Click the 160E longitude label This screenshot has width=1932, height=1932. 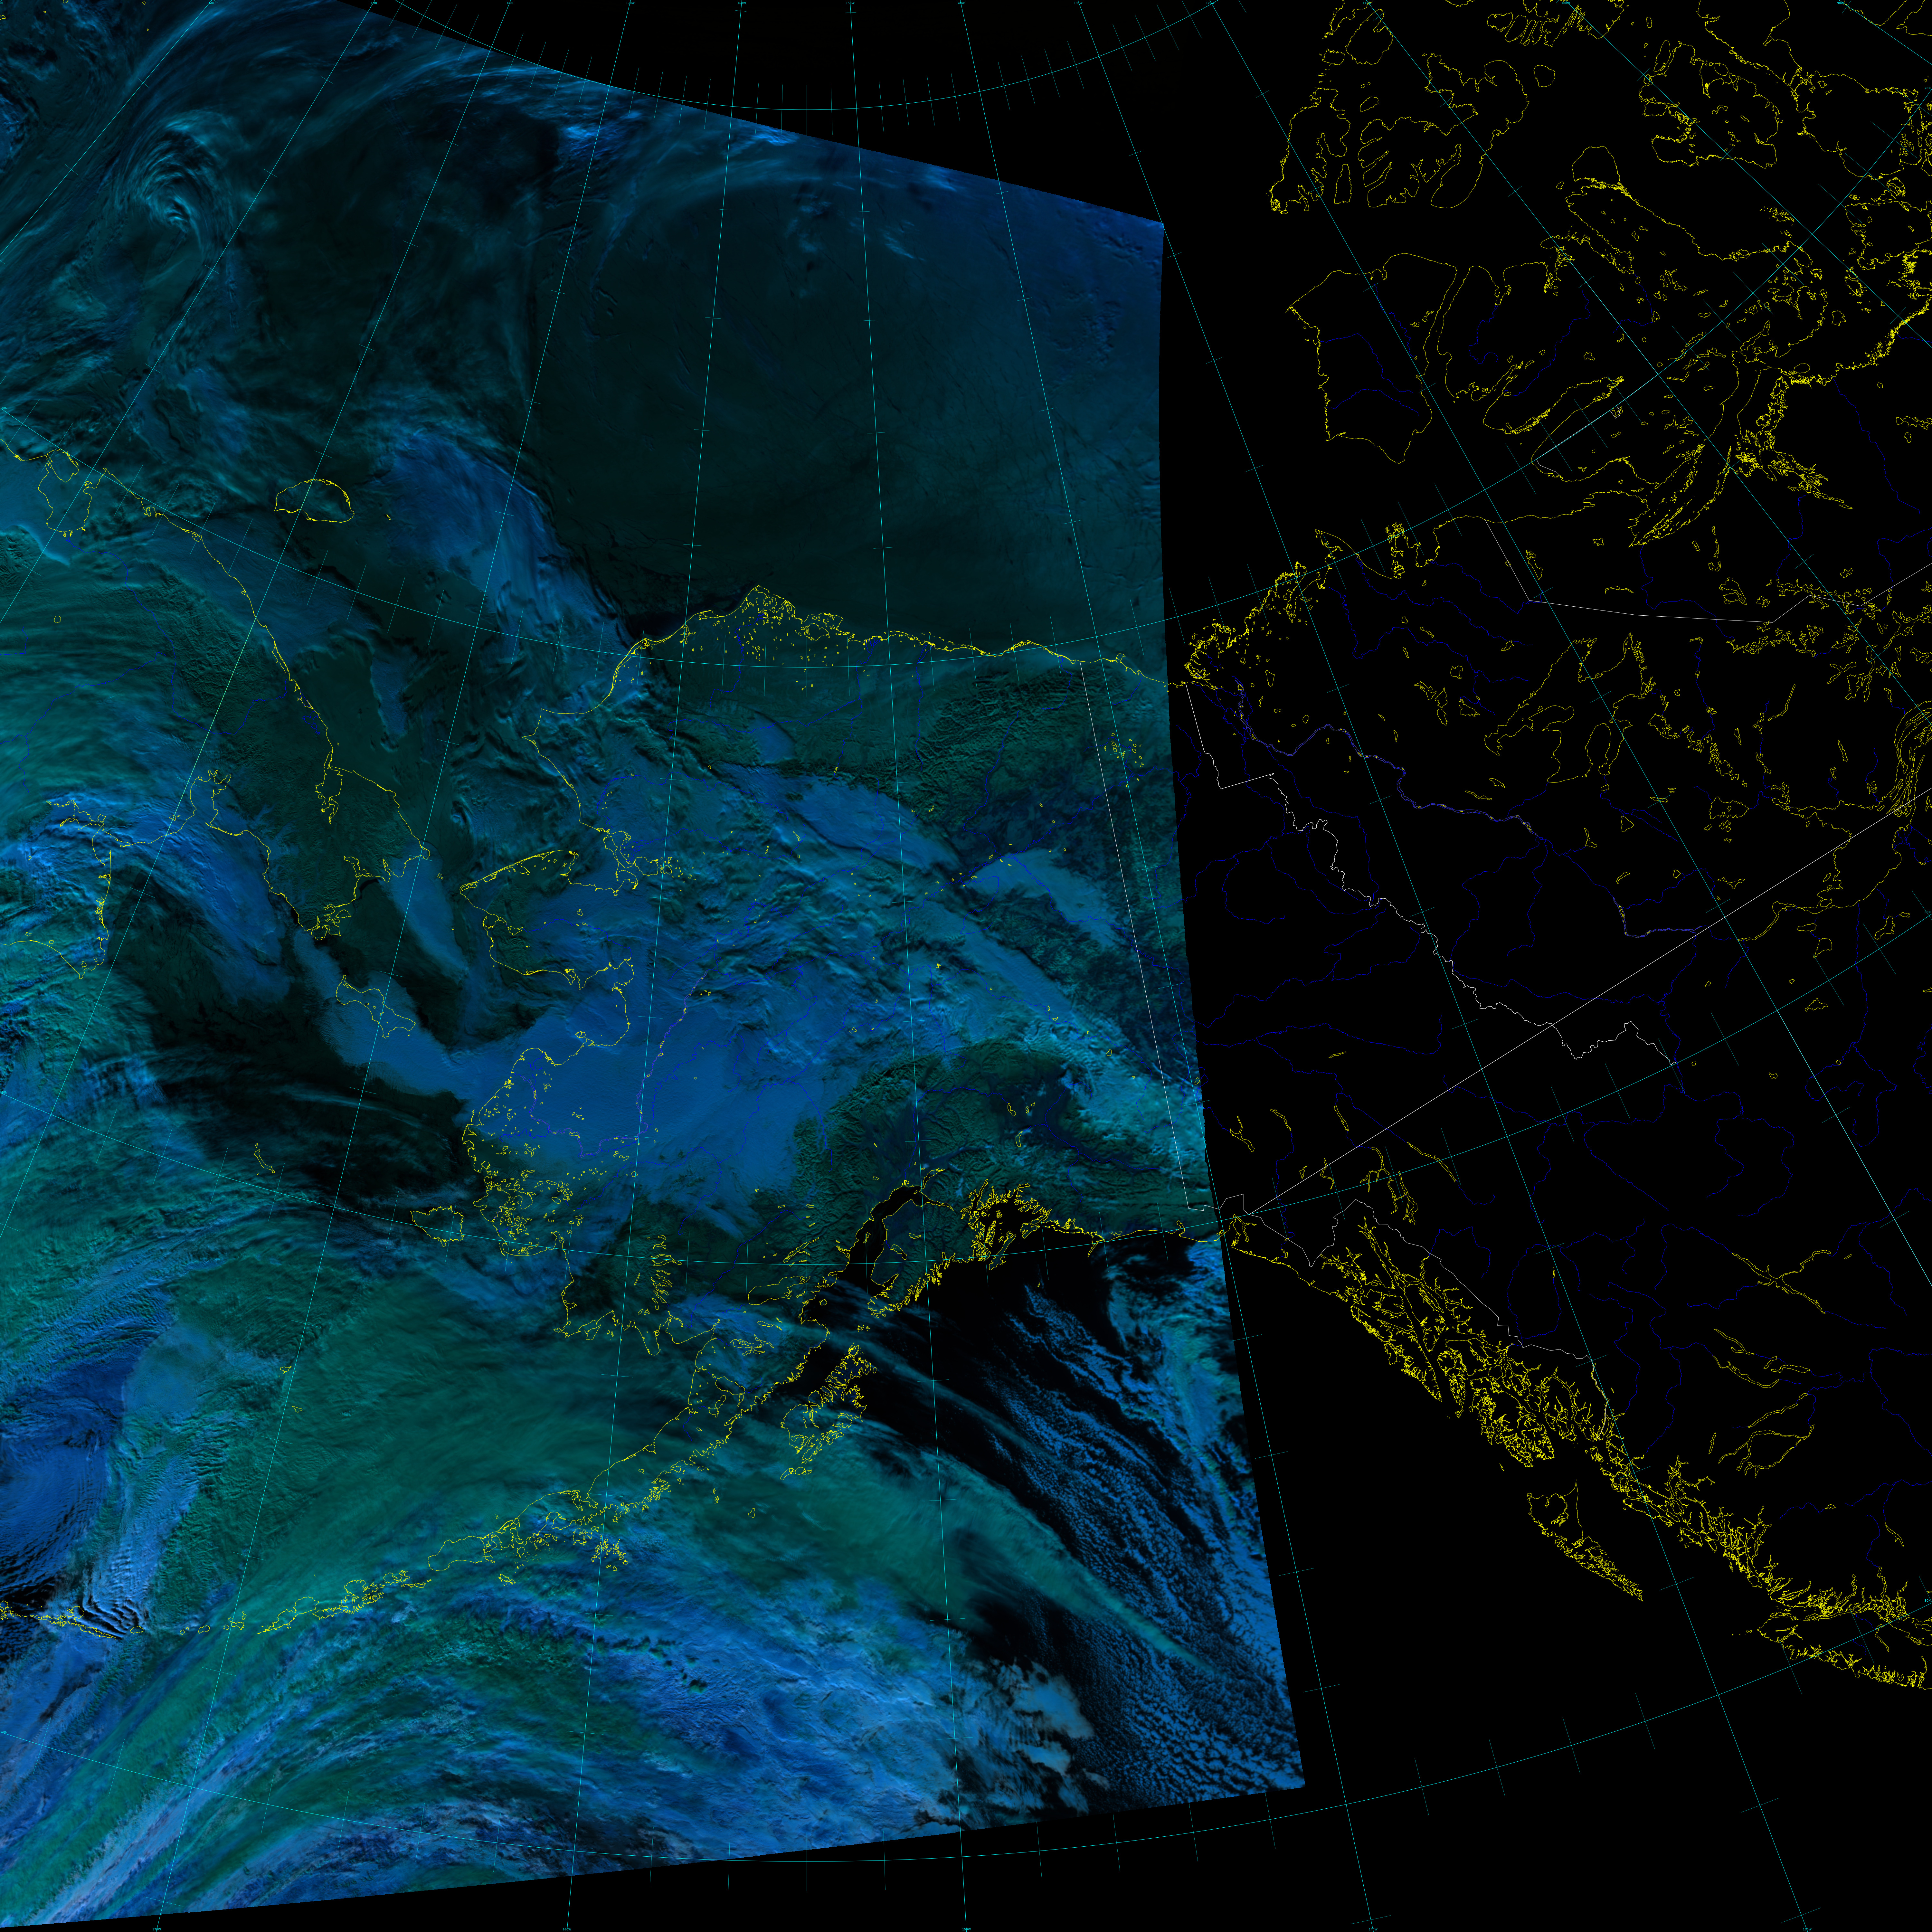tap(211, 3)
